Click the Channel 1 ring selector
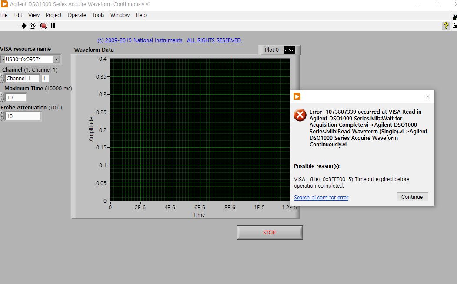 pyautogui.click(x=22, y=78)
